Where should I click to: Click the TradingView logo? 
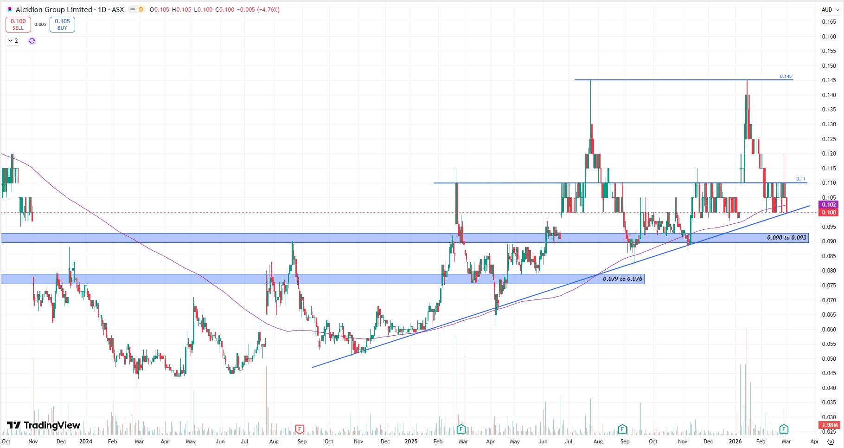coord(44,425)
